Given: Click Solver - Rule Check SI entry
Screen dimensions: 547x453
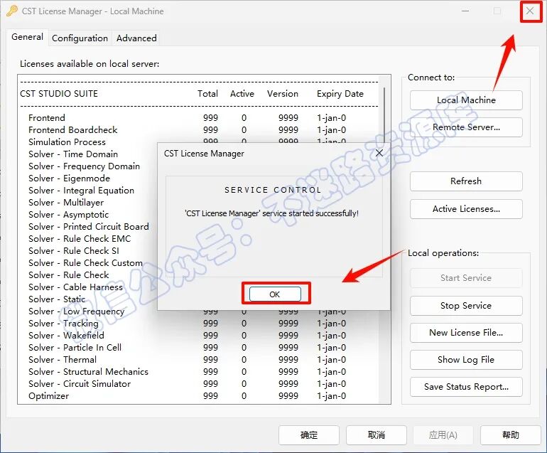Looking at the screenshot, I should pos(74,251).
